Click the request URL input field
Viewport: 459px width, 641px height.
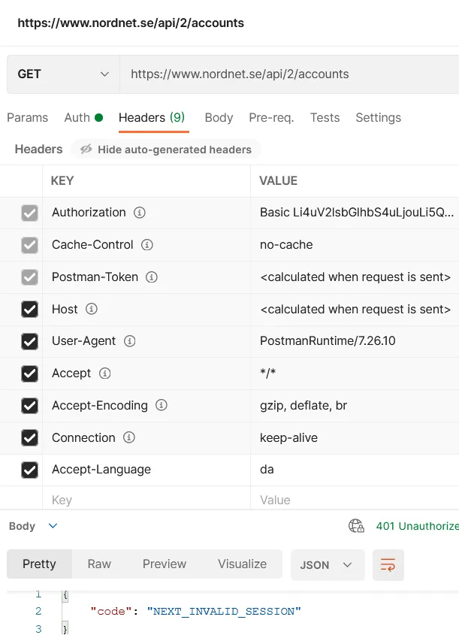coord(289,74)
